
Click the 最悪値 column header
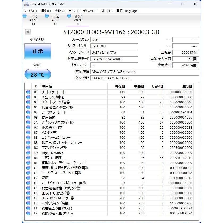click(x=136, y=86)
